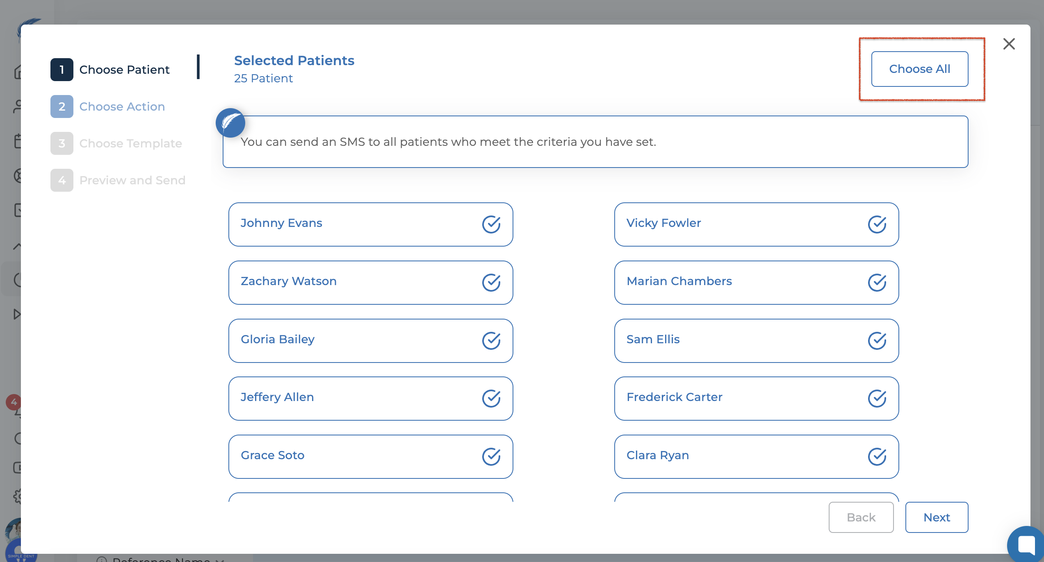Deselect the Johnny Evans checkmark
Image resolution: width=1044 pixels, height=562 pixels.
click(x=491, y=224)
